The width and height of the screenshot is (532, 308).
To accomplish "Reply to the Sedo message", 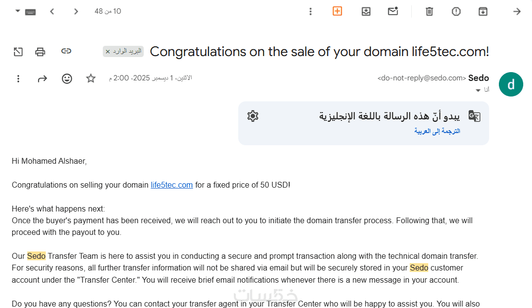I will [42, 78].
